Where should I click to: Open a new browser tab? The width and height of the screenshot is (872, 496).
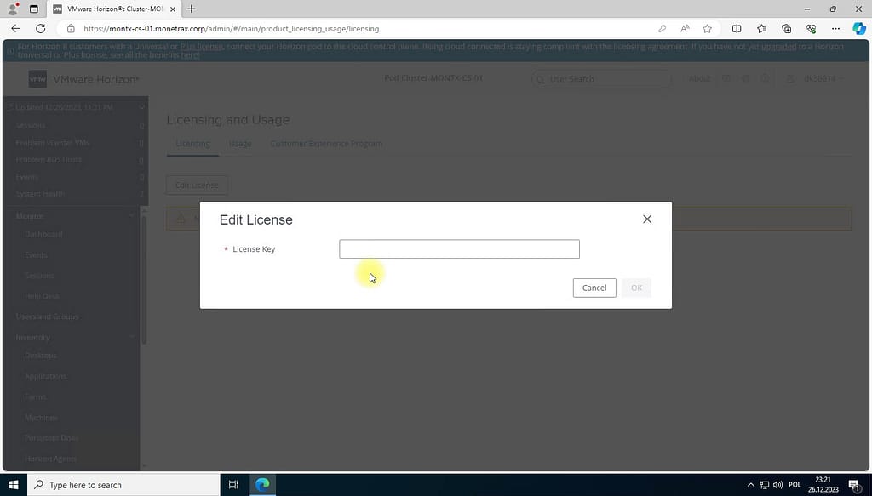(192, 9)
